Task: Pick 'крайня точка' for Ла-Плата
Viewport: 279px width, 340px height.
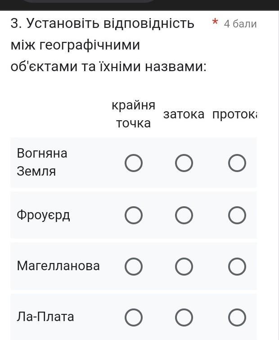Action: click(x=134, y=318)
